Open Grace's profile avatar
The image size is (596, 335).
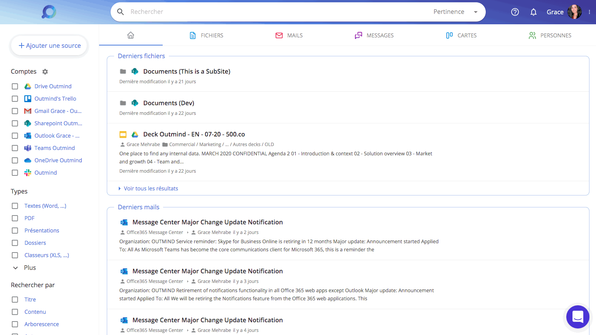coord(574,12)
